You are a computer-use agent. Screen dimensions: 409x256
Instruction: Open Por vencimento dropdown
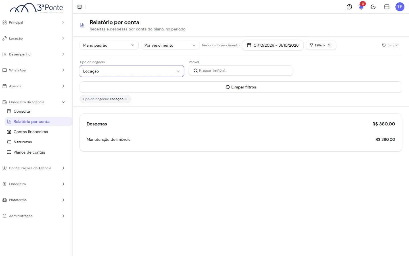[x=170, y=45]
